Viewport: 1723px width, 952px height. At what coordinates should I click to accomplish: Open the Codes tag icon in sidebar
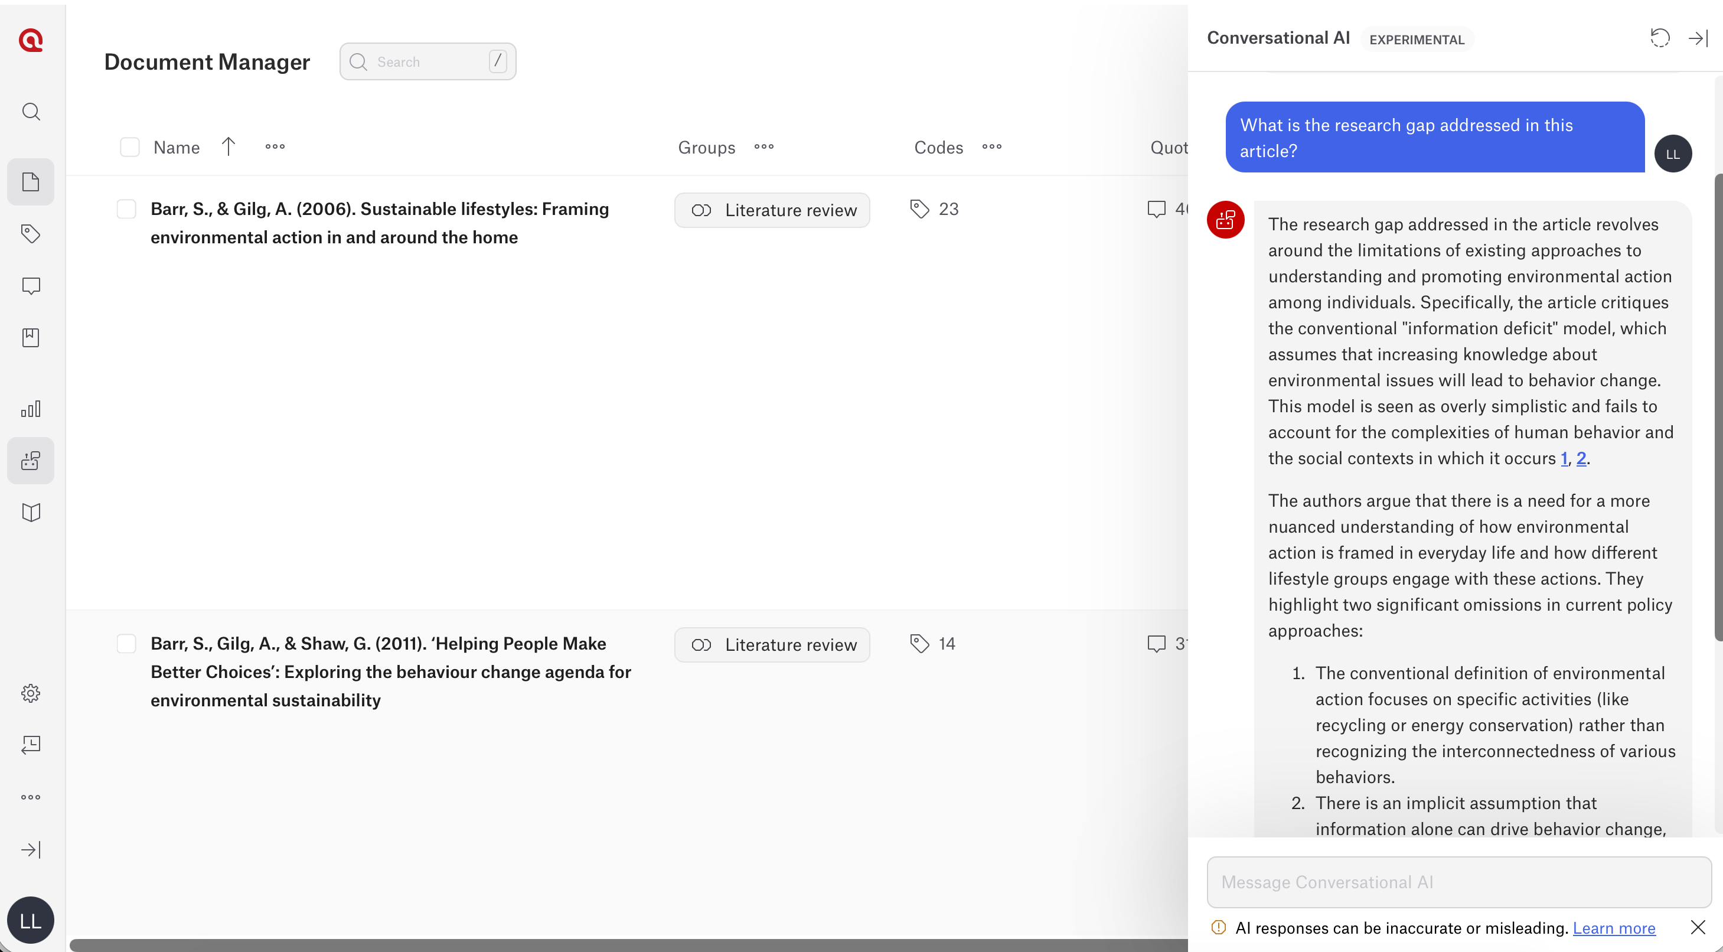point(31,233)
